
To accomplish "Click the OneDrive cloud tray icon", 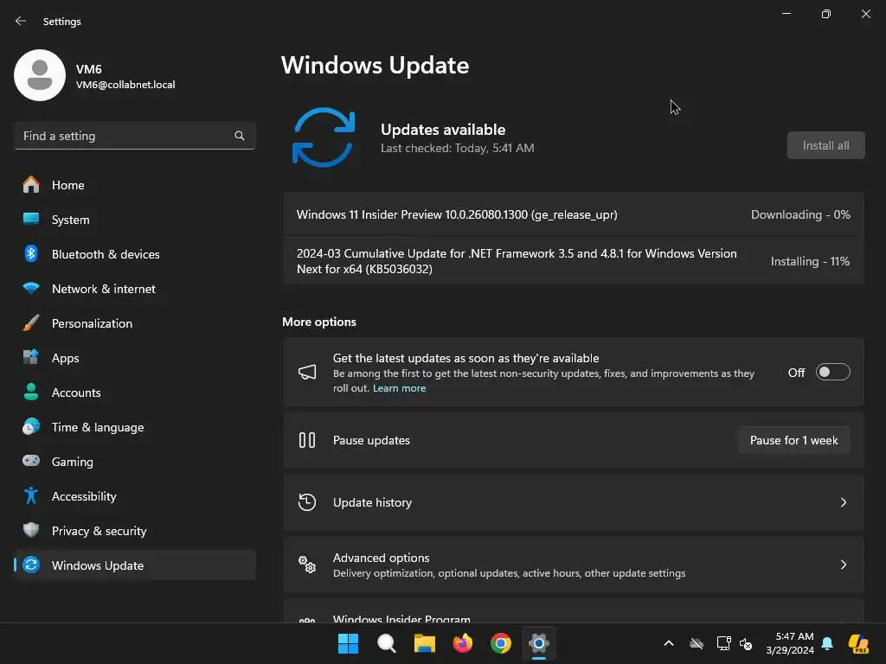I will (x=697, y=643).
